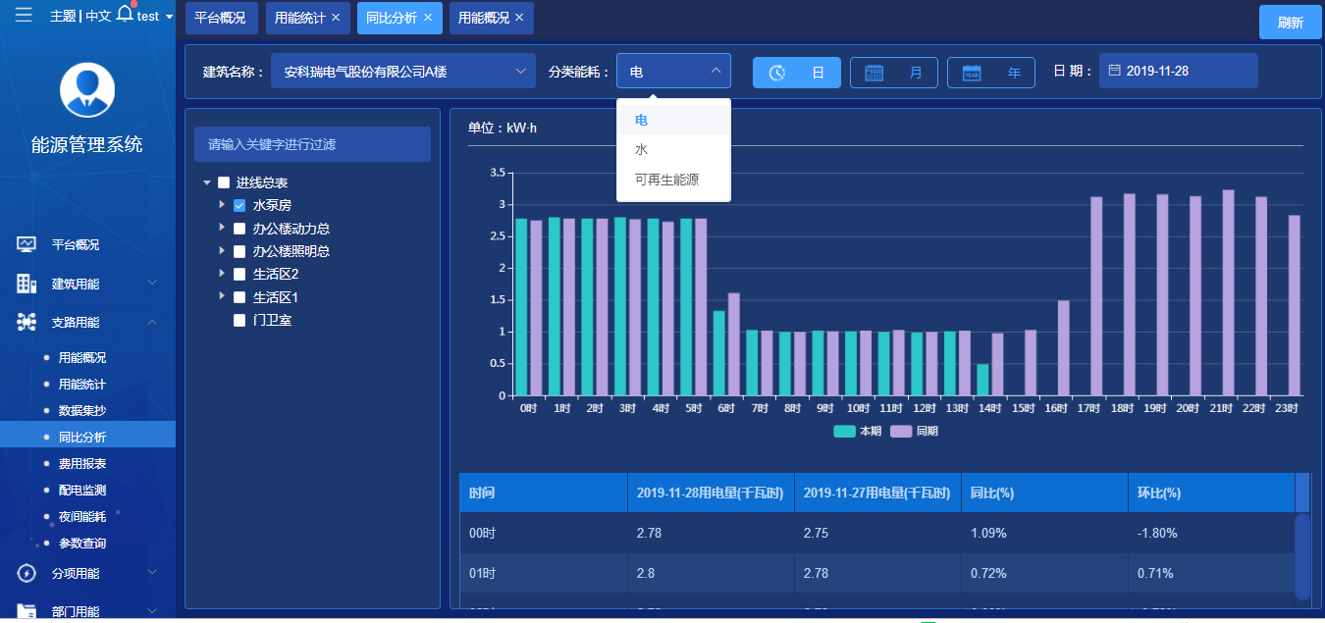The image size is (1325, 623).
Task: Switch to the 平台概况 tab
Action: (x=221, y=18)
